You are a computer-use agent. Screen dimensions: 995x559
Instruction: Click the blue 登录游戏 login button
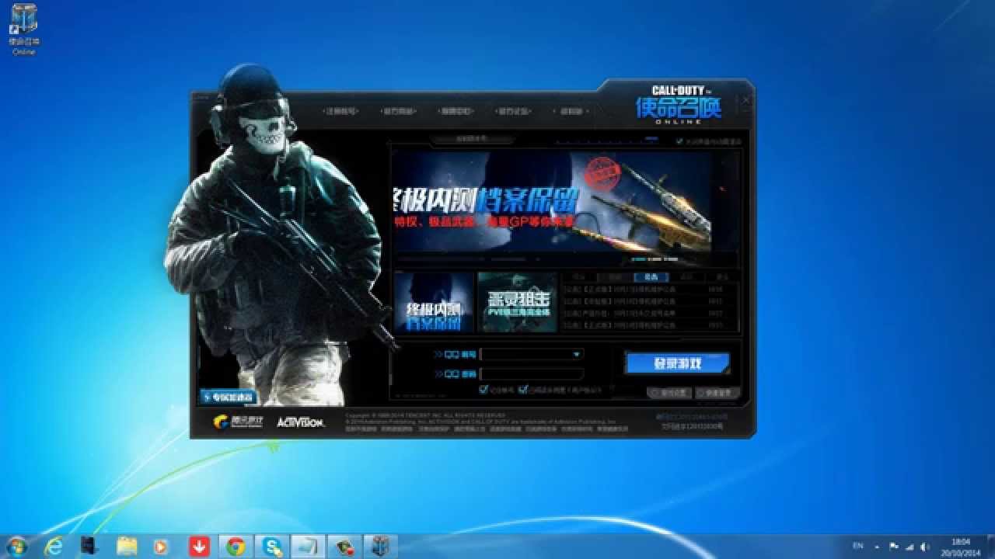click(677, 363)
